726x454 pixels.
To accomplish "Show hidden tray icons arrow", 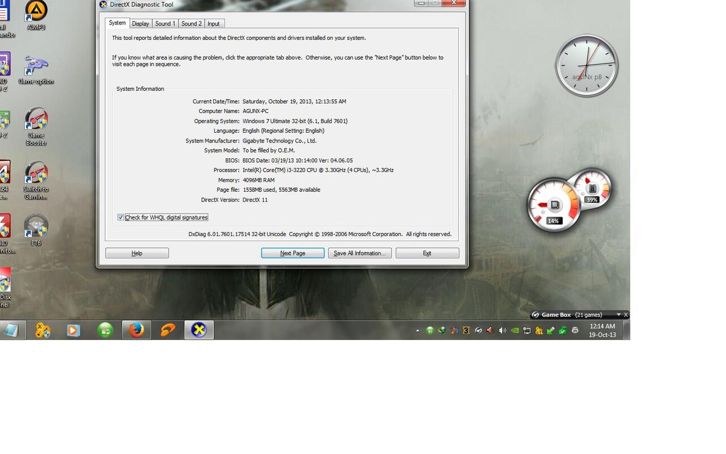I will (x=417, y=330).
